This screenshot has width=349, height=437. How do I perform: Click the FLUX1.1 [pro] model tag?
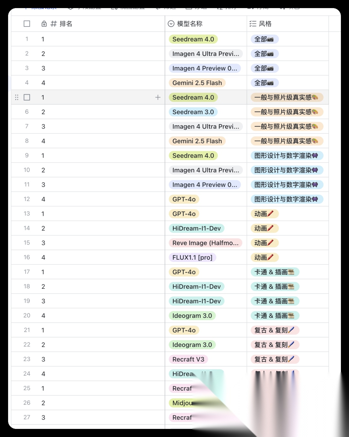[192, 257]
